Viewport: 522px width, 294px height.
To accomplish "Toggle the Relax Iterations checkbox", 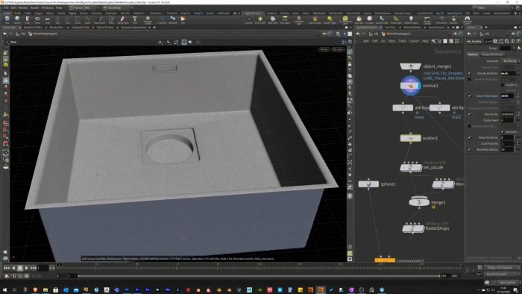I will click(469, 137).
